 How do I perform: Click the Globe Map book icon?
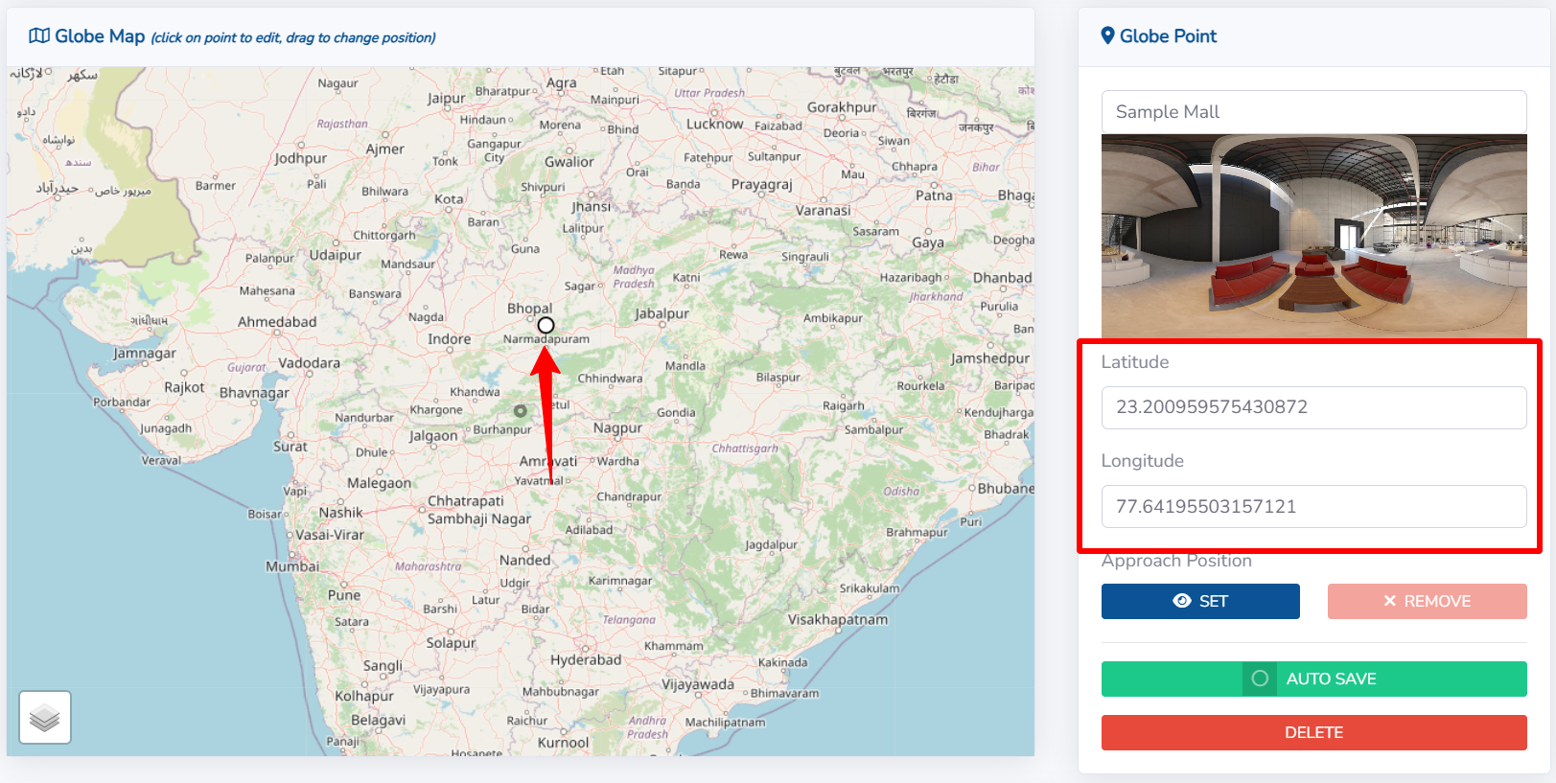[x=39, y=36]
